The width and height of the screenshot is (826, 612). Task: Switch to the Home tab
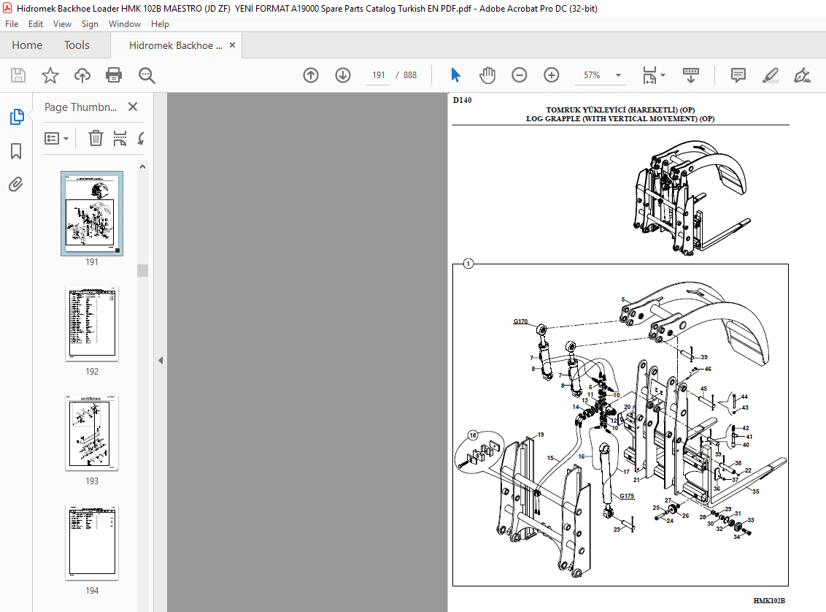pyautogui.click(x=27, y=45)
